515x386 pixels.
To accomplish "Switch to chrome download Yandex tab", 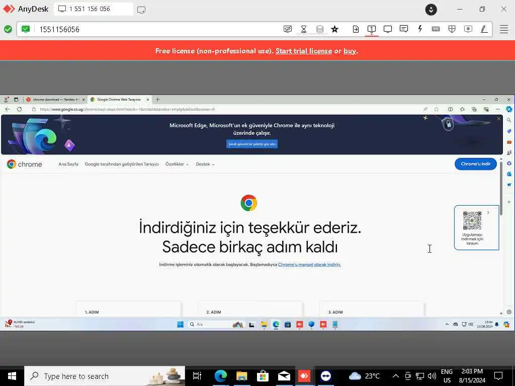I will tap(55, 100).
